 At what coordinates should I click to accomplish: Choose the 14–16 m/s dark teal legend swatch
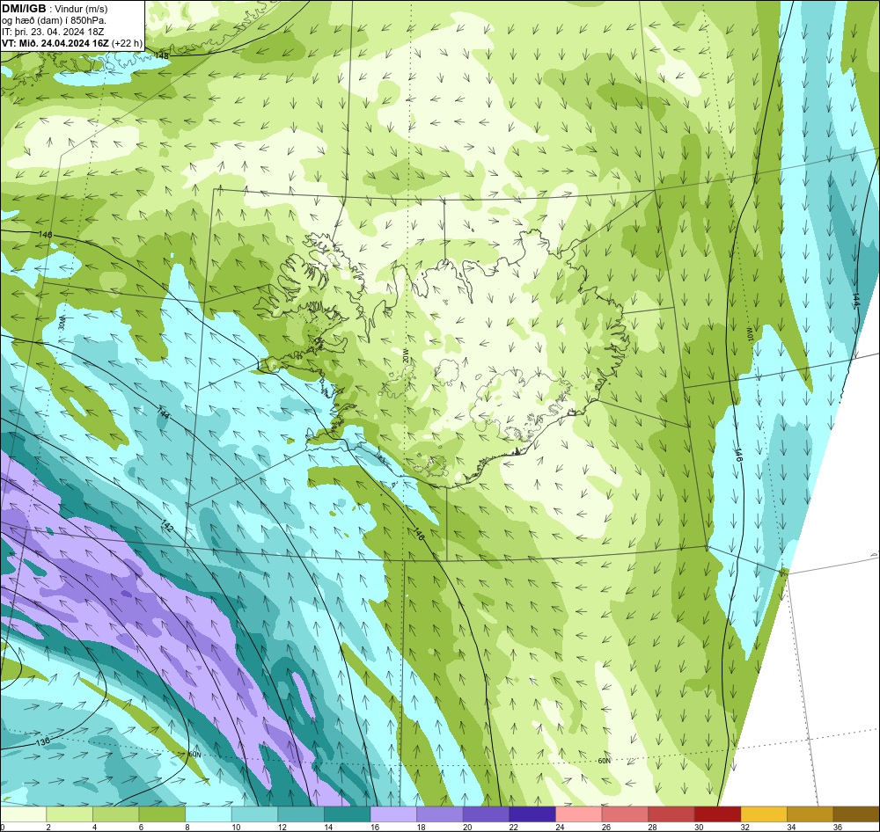348,814
